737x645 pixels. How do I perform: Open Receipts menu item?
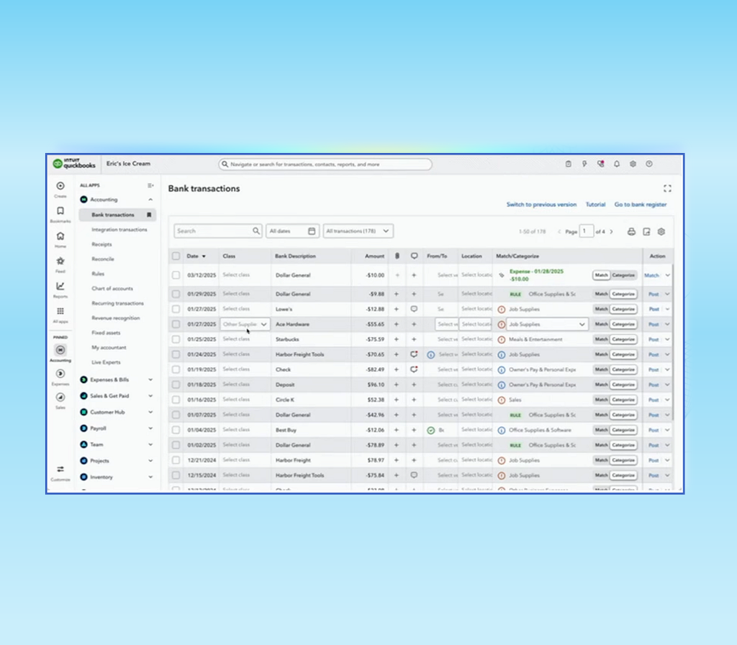[x=101, y=245]
